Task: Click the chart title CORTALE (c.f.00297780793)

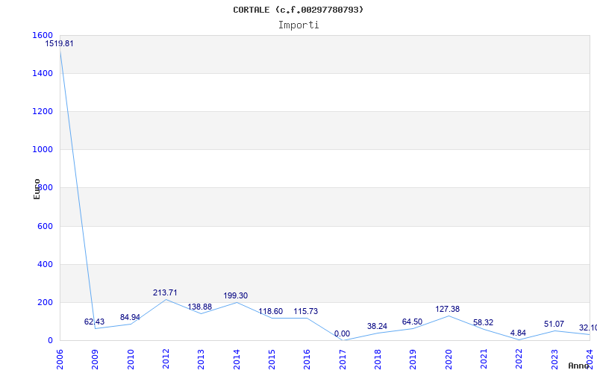Action: pos(298,10)
